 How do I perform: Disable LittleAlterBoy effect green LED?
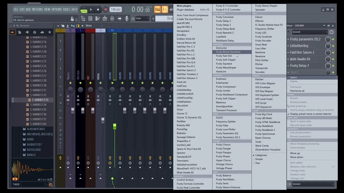click(x=333, y=46)
